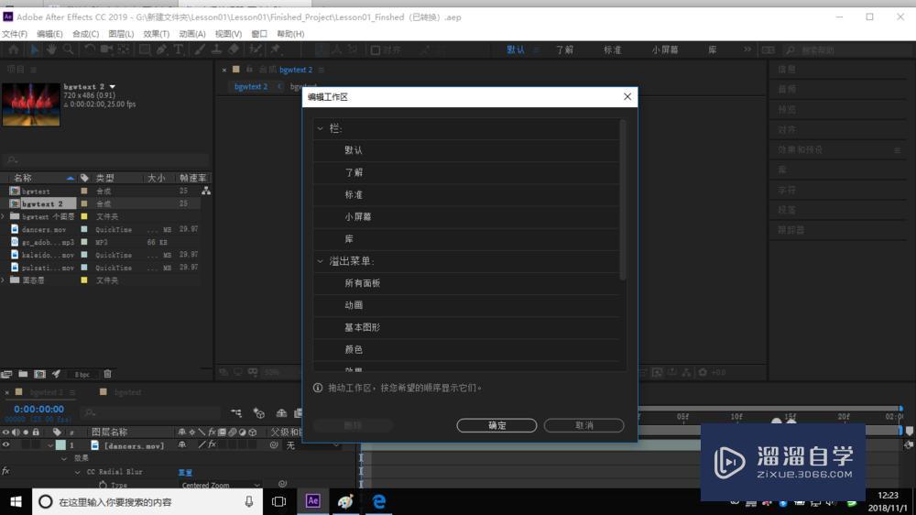
Task: Open the 合成(C) menu
Action: tap(85, 34)
